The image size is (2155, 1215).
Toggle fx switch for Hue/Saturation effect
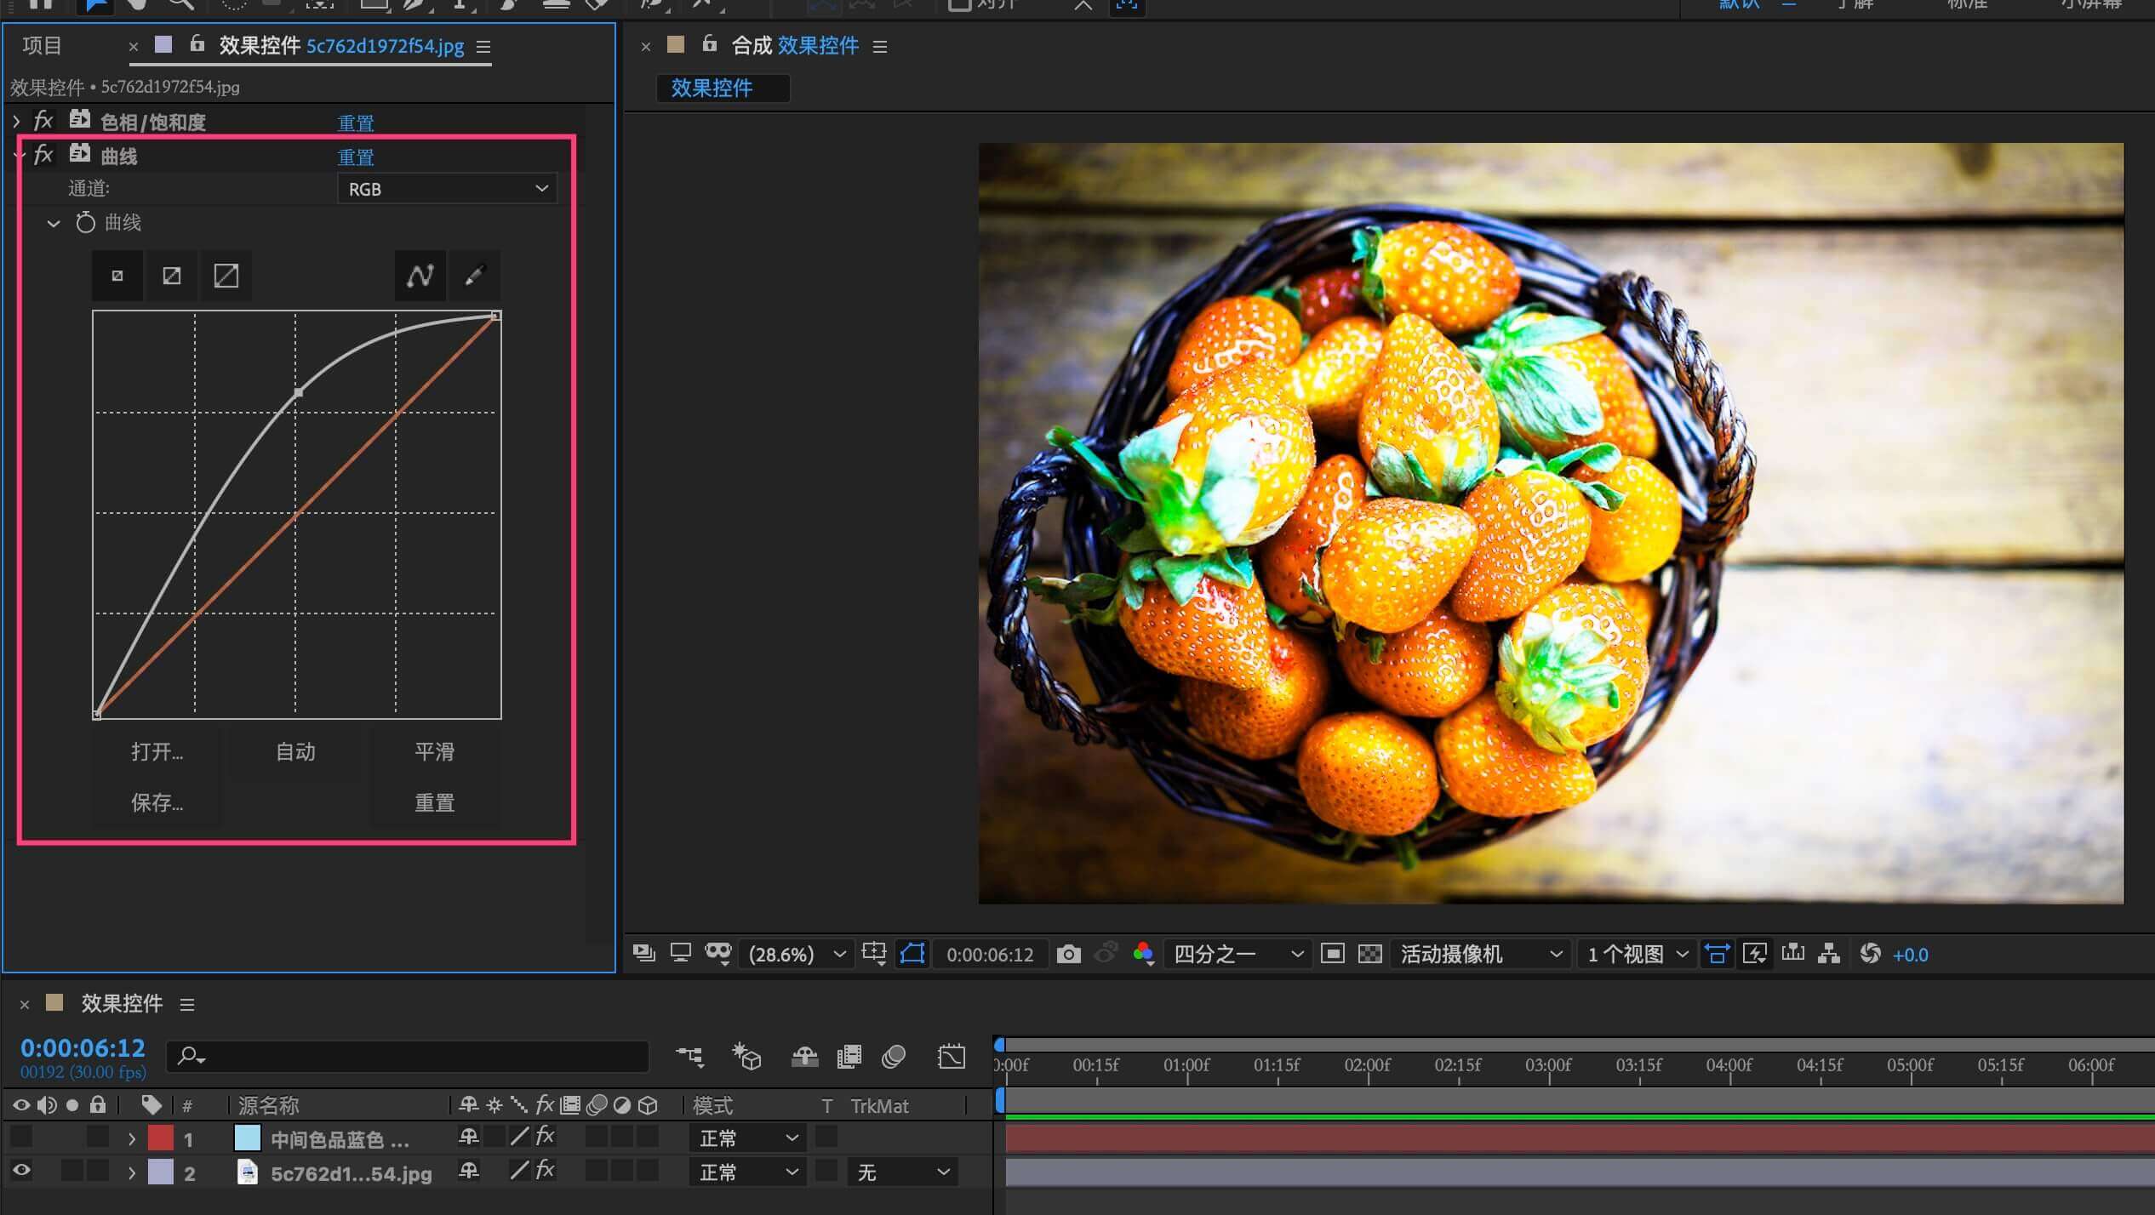[43, 121]
